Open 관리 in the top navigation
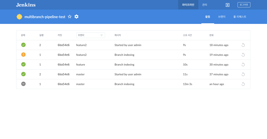 (x=205, y=5)
